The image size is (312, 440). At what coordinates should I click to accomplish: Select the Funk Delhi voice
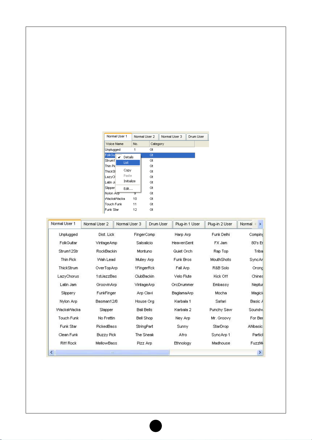[x=221, y=235]
